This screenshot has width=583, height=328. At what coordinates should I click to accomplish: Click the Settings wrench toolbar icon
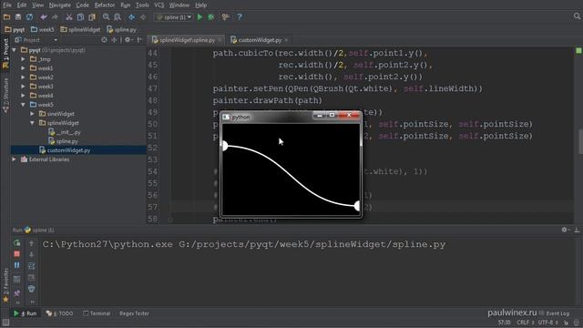(x=225, y=17)
